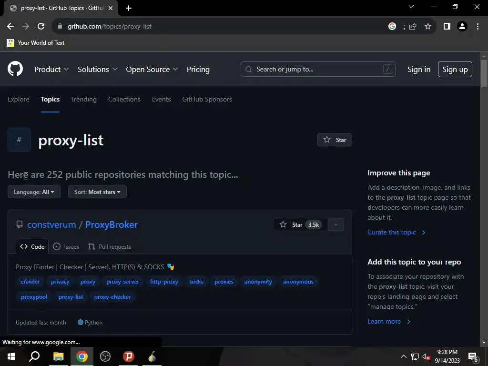Click the site lock padlock icon
Screen dimensions: 488x366
60,27
